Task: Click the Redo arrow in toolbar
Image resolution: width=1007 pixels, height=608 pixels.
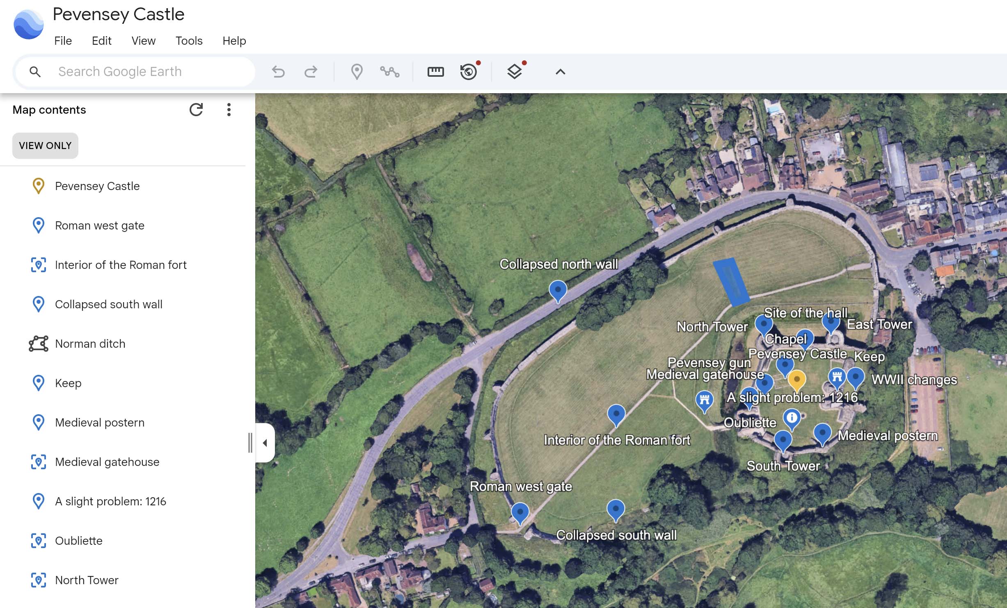Action: pyautogui.click(x=311, y=72)
